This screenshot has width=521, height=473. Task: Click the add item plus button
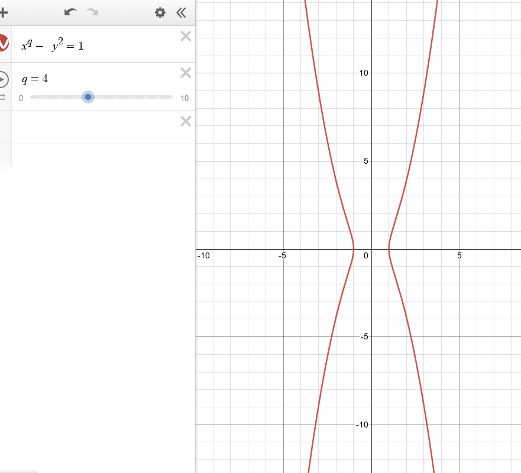[x=4, y=12]
